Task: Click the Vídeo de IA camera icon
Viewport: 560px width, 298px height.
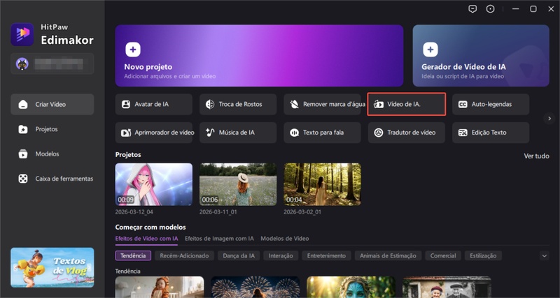Action: pos(379,104)
